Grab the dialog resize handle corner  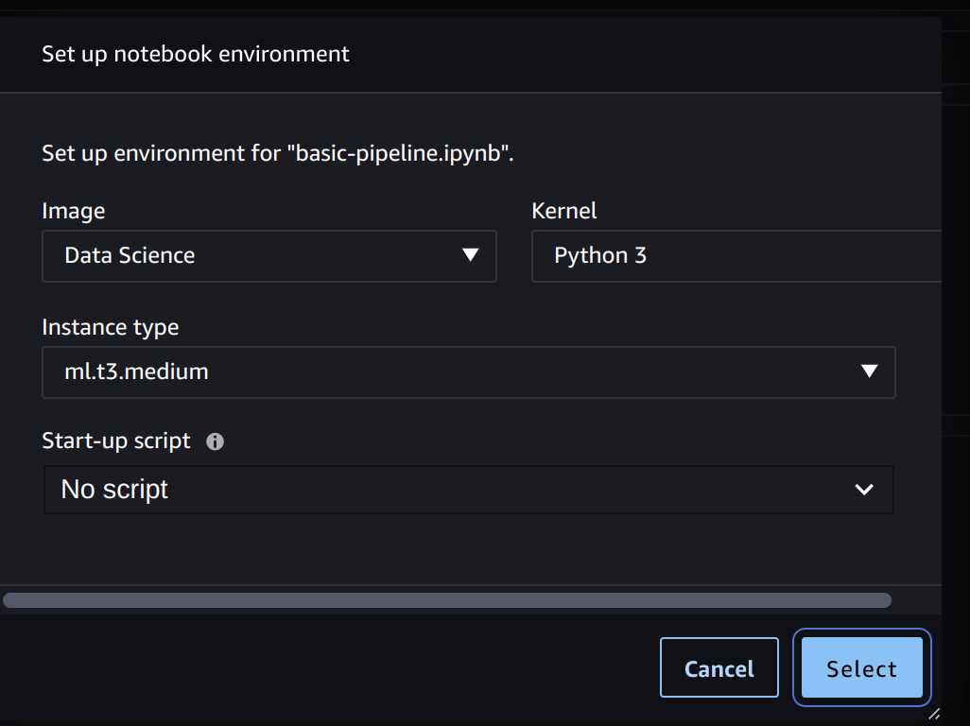pos(933,714)
